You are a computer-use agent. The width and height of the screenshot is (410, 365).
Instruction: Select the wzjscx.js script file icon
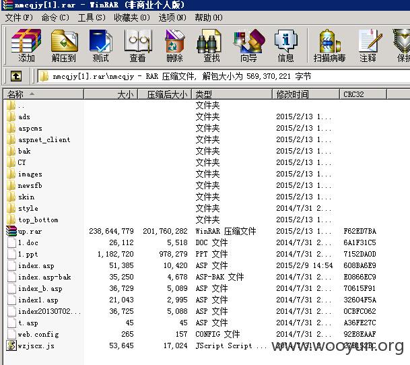(x=11, y=345)
